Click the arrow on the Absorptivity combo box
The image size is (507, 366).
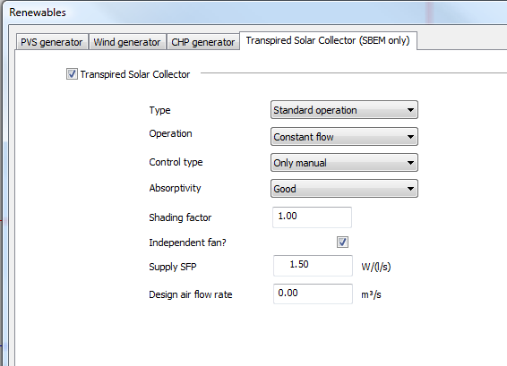point(410,189)
